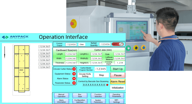Click the Content by Barcode Gun Scanning label
Screen dimensions: 192x104
click(x=93, y=81)
